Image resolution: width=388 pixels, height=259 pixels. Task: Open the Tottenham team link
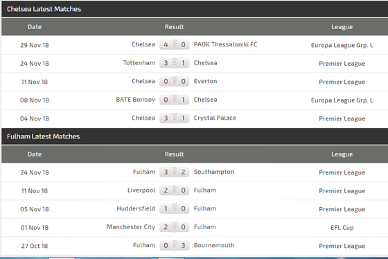pyautogui.click(x=139, y=63)
